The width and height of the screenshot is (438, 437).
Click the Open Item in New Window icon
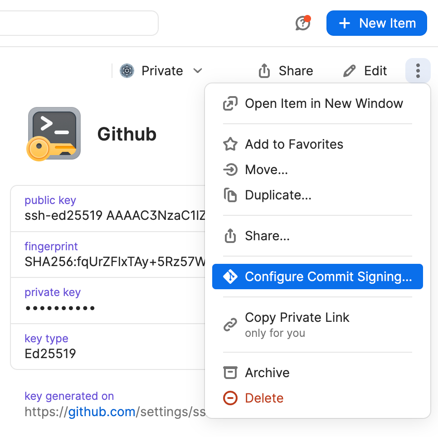tap(231, 103)
